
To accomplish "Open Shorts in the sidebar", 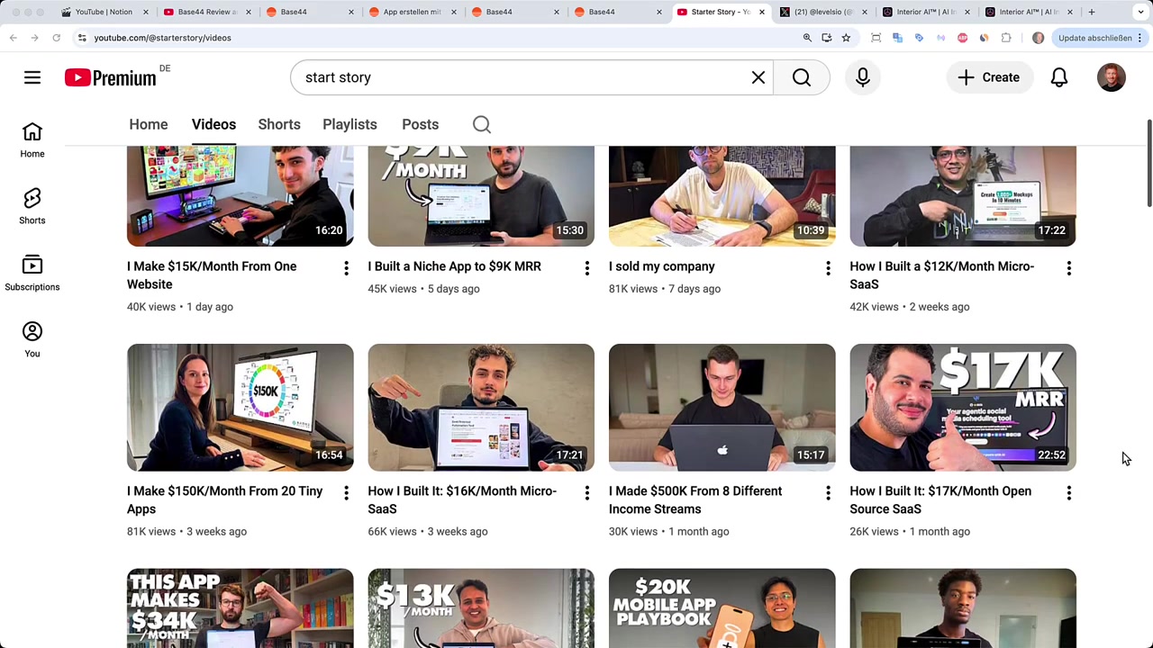I will coord(32,206).
